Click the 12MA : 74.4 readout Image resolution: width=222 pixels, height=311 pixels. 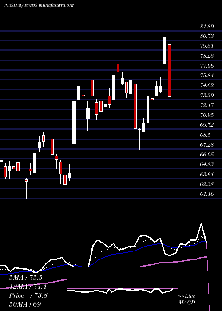pyautogui.click(x=28, y=287)
